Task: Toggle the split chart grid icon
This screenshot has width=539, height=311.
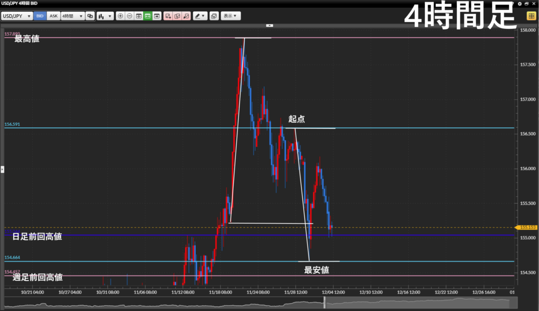Action: pos(139,16)
